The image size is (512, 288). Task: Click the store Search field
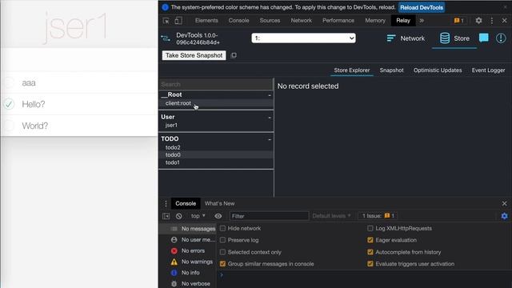[216, 84]
